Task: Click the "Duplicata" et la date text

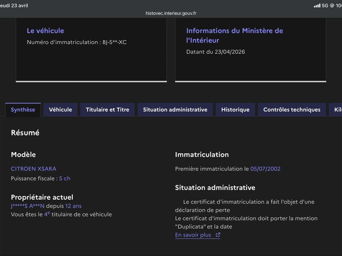Action: (x=204, y=227)
